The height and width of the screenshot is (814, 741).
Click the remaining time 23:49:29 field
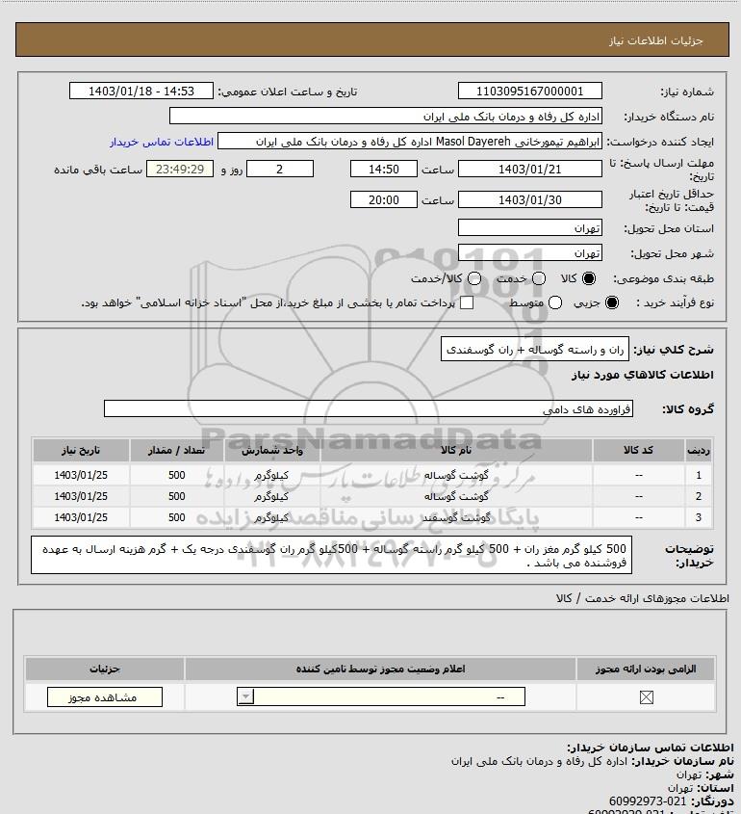[180, 169]
